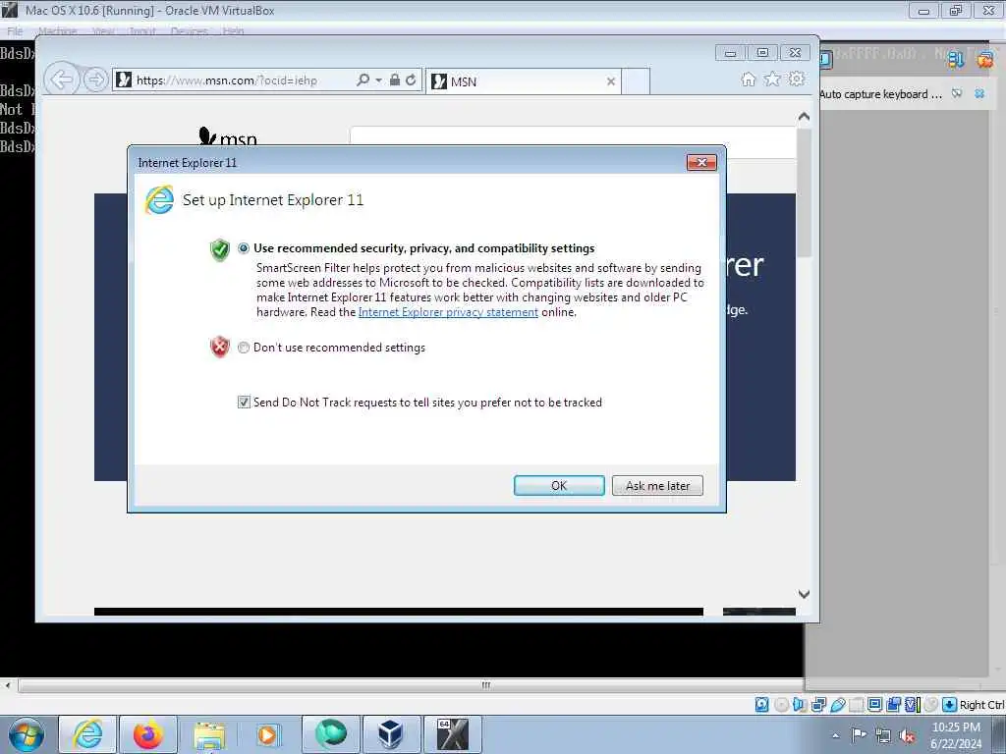Switch to the Mac OS X VM taskbar button

tap(452, 734)
